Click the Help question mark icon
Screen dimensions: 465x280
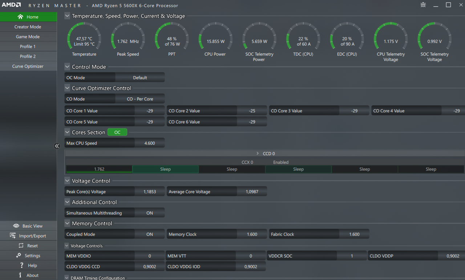pos(22,265)
